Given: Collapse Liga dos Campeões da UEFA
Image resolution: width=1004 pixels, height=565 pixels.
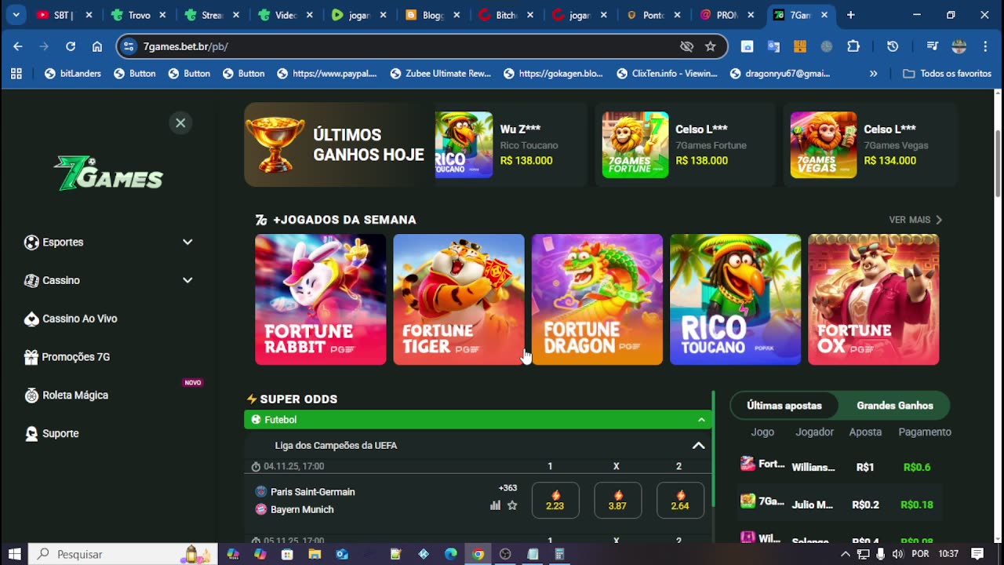Looking at the screenshot, I should coord(698,446).
